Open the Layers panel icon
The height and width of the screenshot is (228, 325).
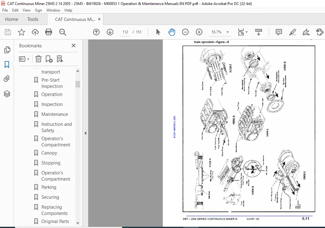7,94
